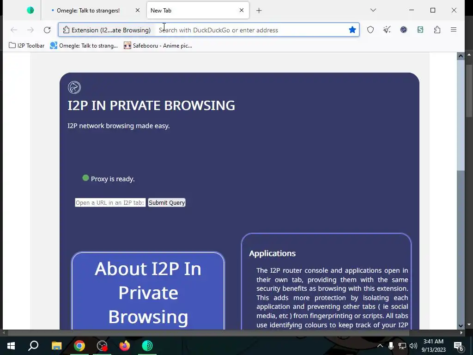Click the Extension identity label in address bar

pos(107,30)
